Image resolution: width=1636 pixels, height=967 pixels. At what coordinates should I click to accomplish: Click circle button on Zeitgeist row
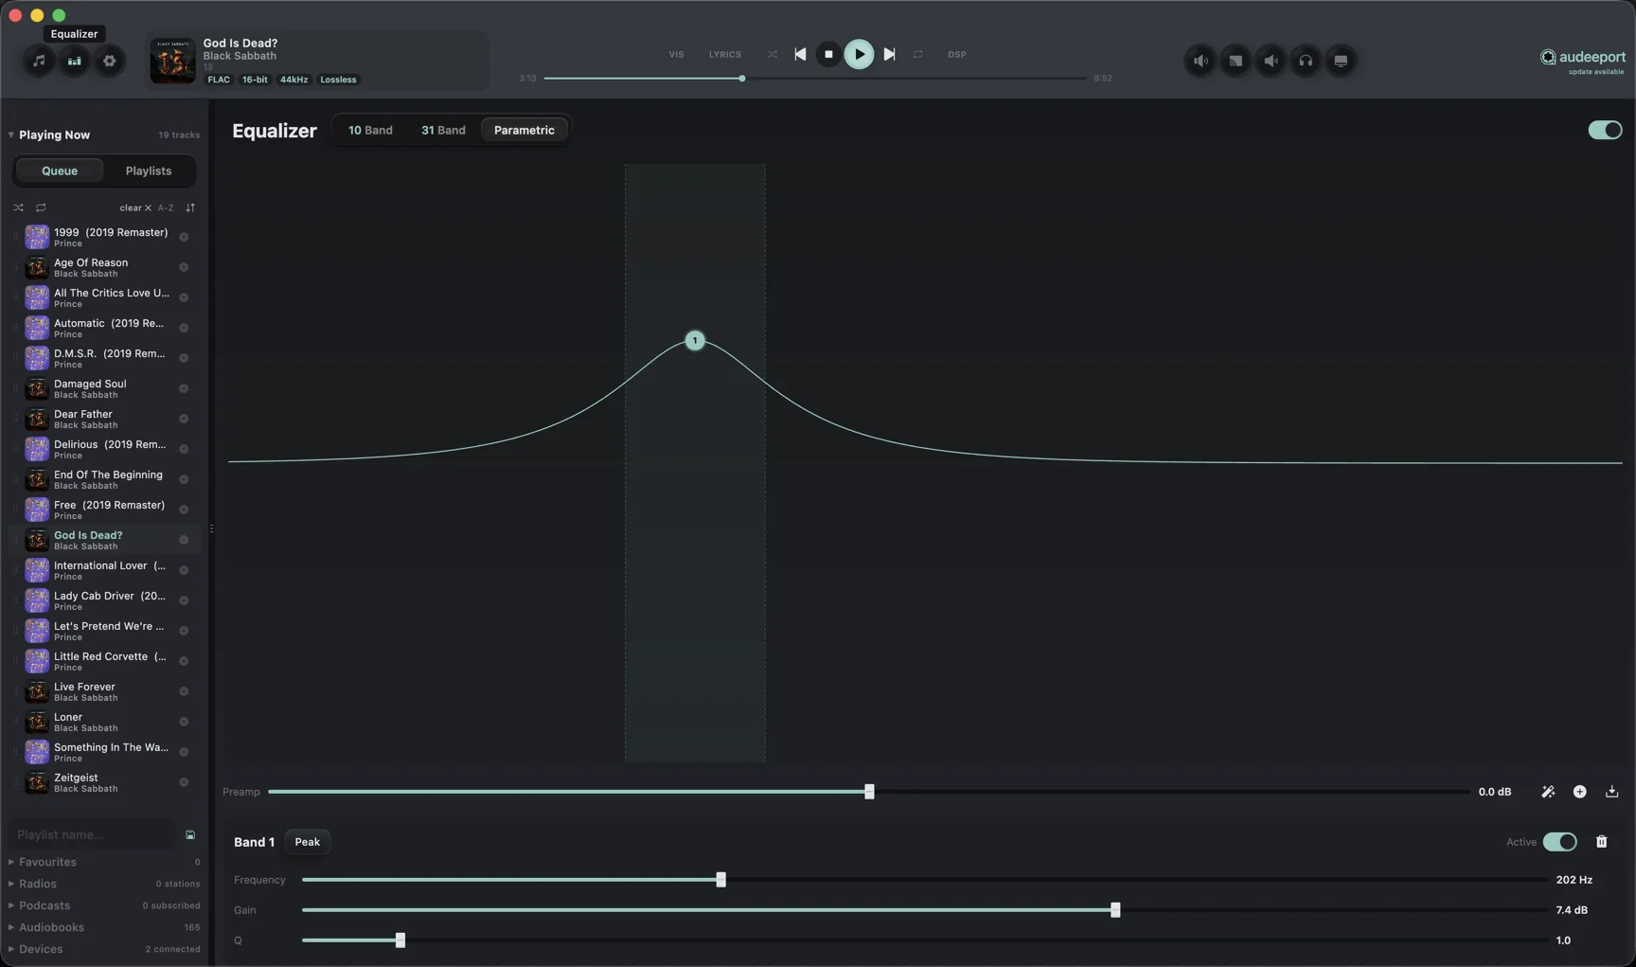(x=184, y=782)
